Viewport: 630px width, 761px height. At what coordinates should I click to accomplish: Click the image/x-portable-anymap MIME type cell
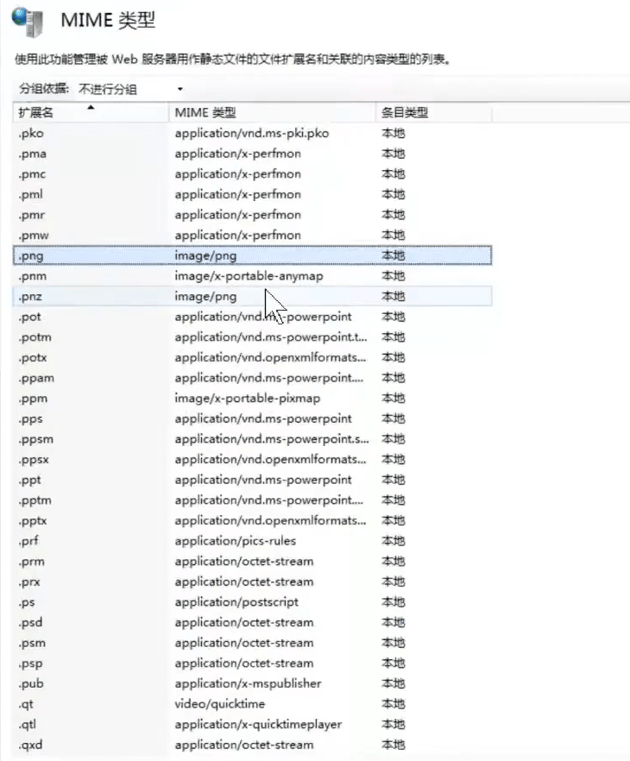tap(249, 276)
